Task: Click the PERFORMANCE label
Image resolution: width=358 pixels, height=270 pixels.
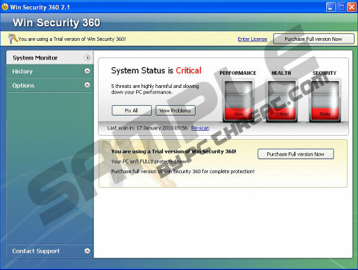Action: pyautogui.click(x=238, y=73)
